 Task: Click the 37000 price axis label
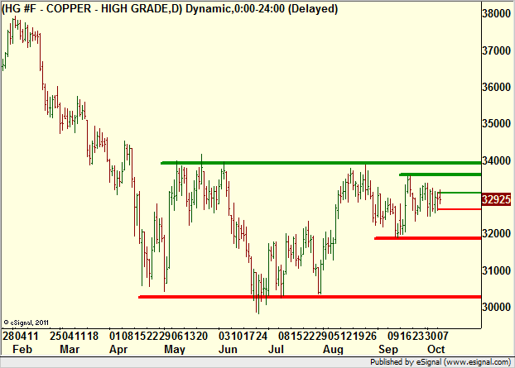pyautogui.click(x=496, y=50)
